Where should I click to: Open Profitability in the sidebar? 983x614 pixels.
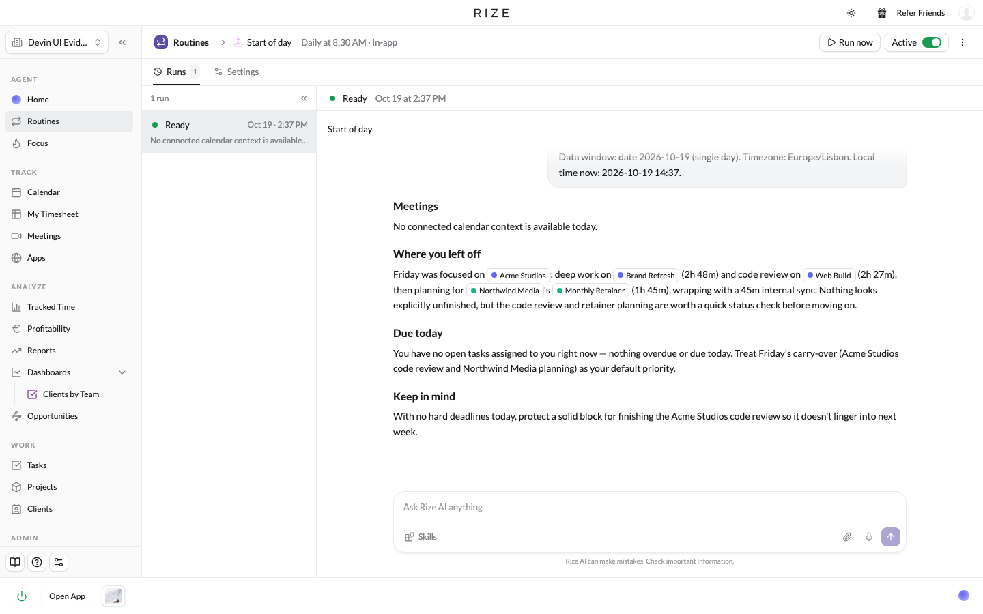coord(70,329)
